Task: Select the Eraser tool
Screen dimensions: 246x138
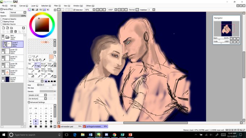Action: (x=38, y=70)
